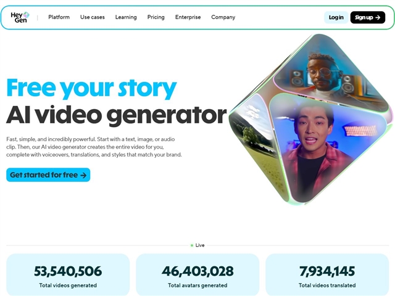The image size is (395, 296).
Task: Click the green Live indicator dot
Action: pyautogui.click(x=192, y=245)
